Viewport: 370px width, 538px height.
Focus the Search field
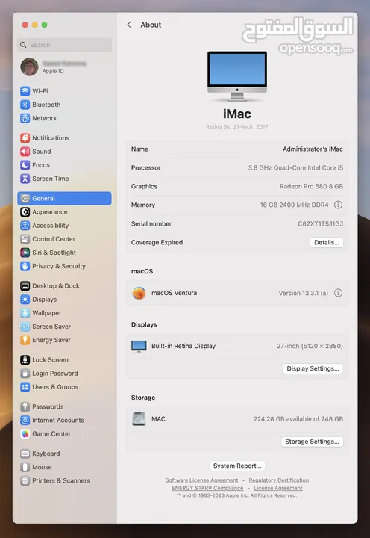pos(64,45)
